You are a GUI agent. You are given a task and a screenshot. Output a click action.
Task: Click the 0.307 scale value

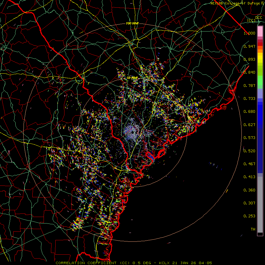[249, 203]
